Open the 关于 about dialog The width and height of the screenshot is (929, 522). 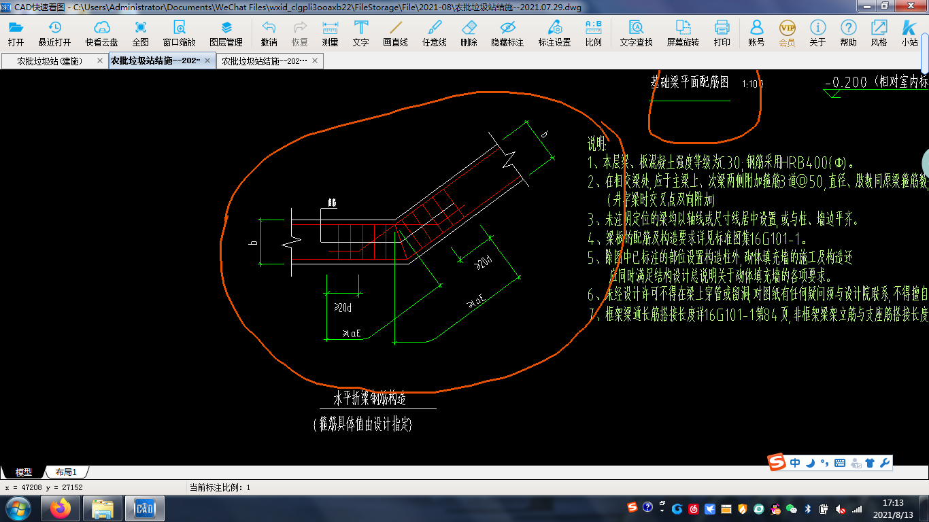pyautogui.click(x=817, y=33)
